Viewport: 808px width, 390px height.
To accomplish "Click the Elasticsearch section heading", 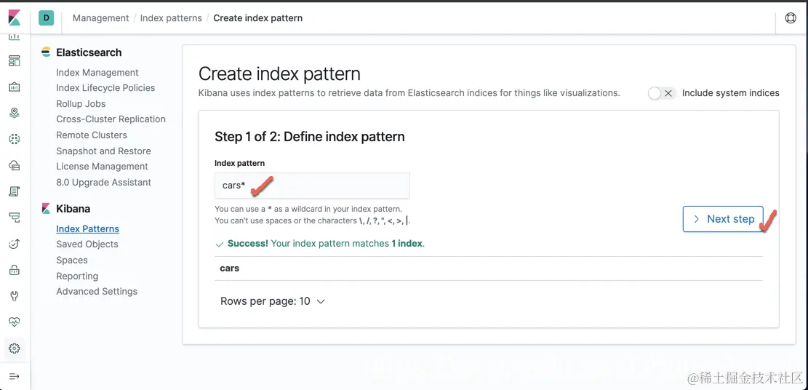I will pos(89,52).
